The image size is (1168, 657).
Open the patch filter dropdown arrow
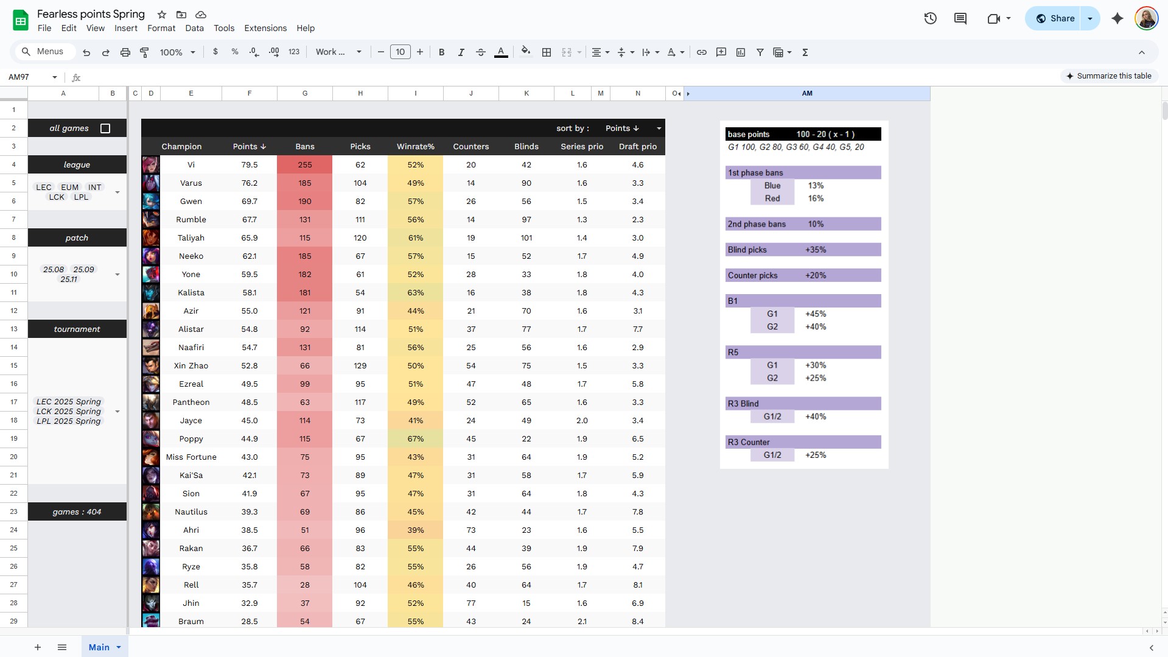(117, 275)
